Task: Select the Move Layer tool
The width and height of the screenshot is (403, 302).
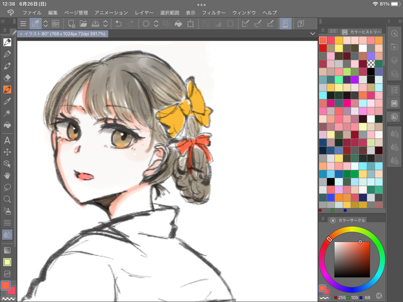Action: [x=7, y=152]
